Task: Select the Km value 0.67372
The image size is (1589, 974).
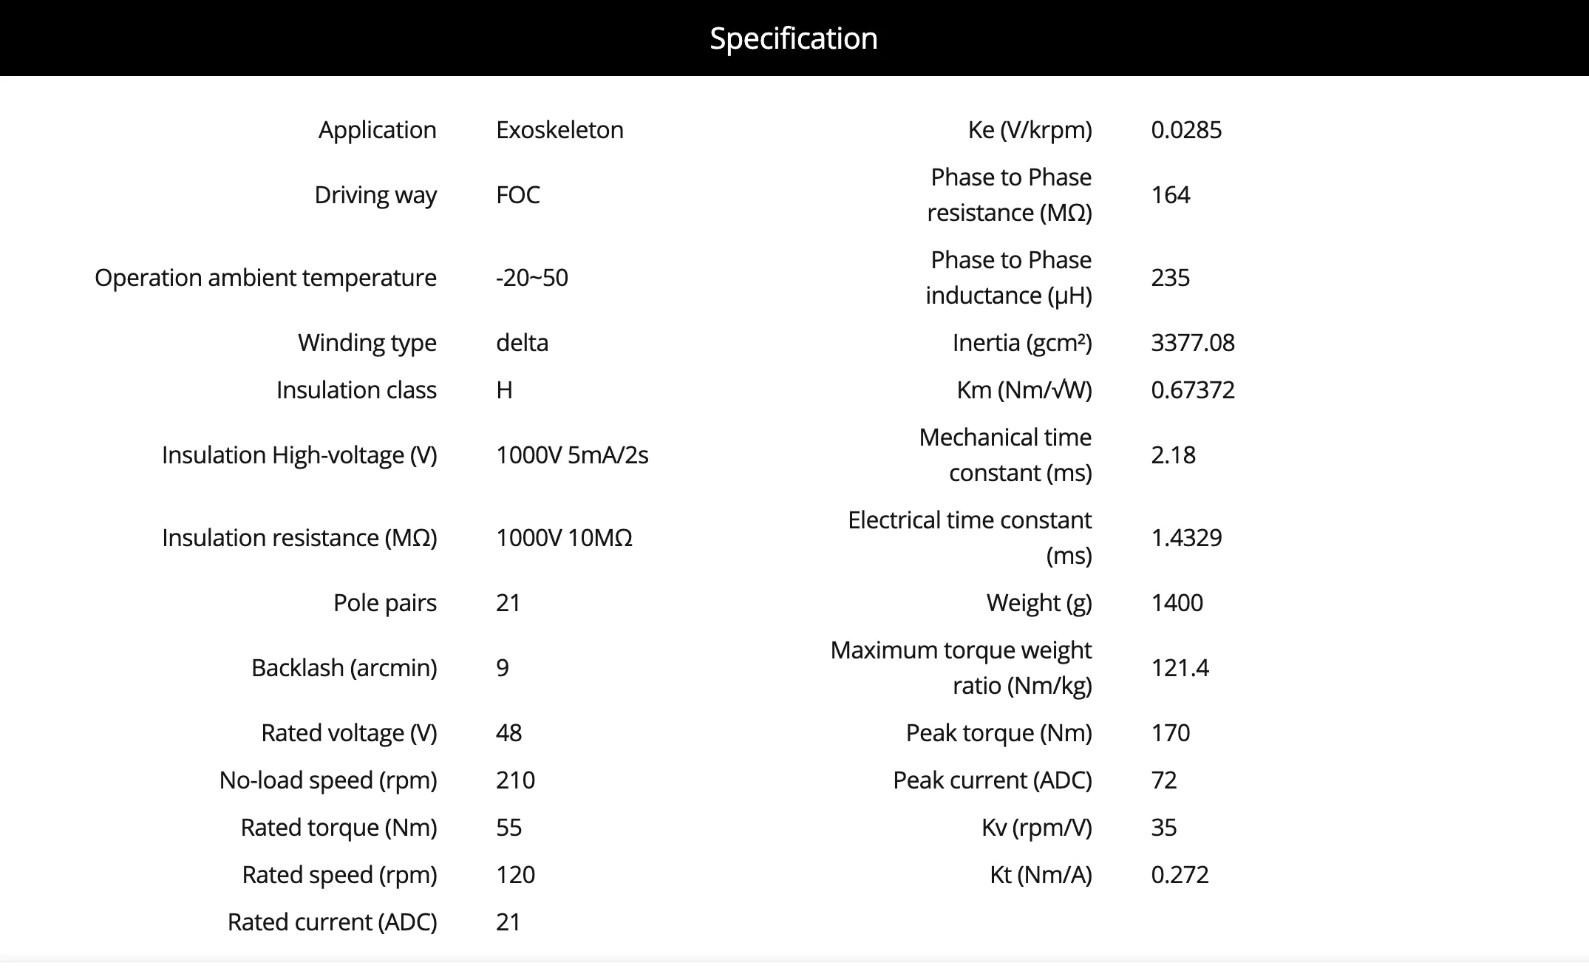Action: pos(1193,390)
